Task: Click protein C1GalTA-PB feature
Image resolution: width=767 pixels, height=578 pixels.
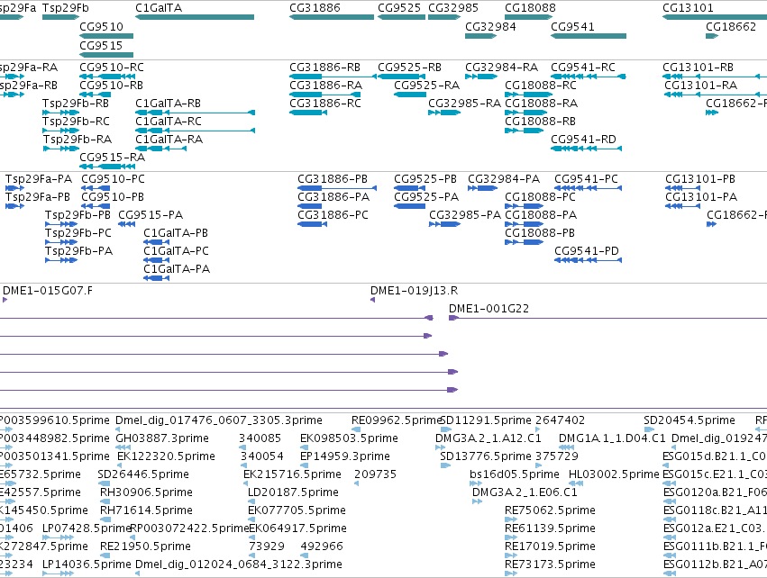Action: pos(157,242)
